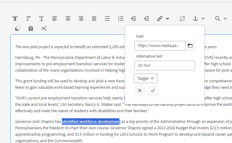Viewport: 232px width, 143px height.
Task: Click 'Path' label in link dialog
Action: pos(140,37)
